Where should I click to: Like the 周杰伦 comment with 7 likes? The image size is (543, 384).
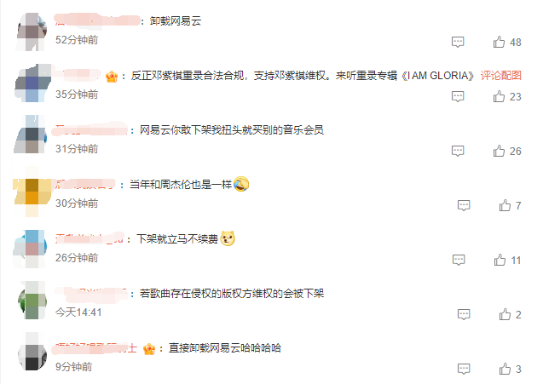505,205
